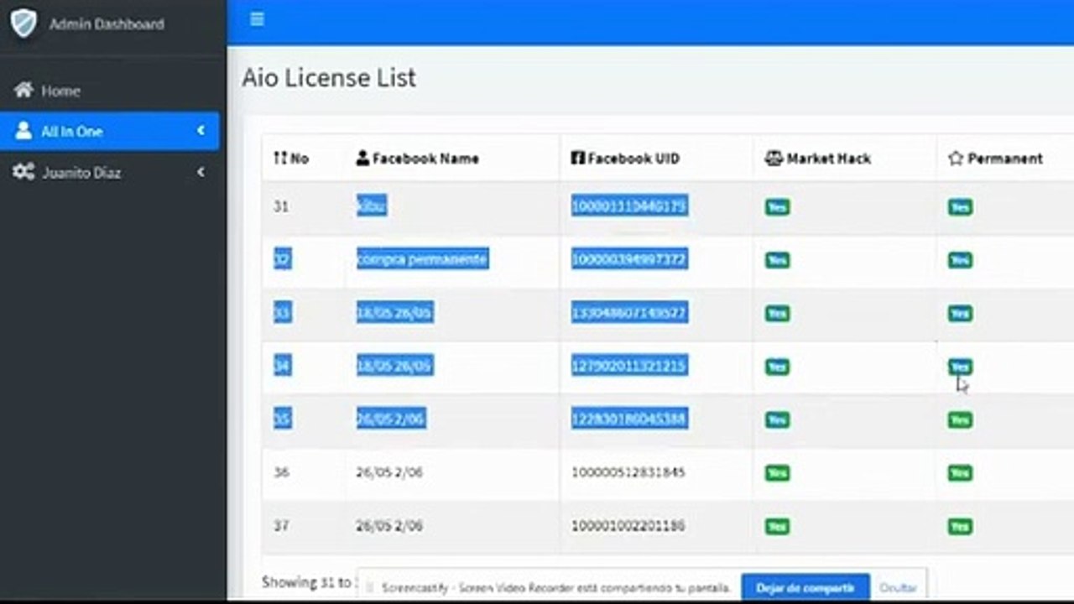
Task: Click the 'Aio License List' page heading
Action: 329,78
